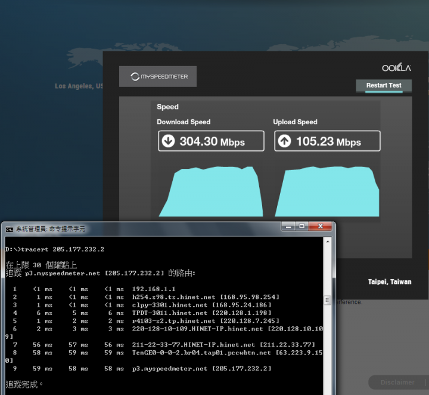Minimize the command prompt window
The height and width of the screenshot is (395, 429).
click(288, 227)
